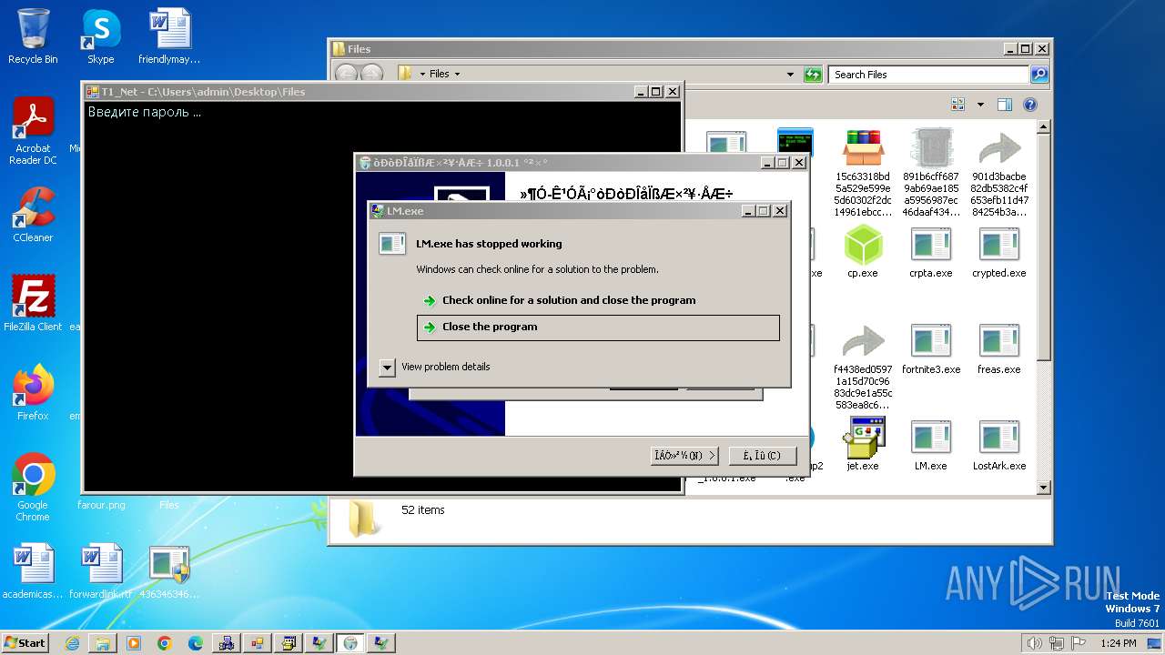Select the 436346346 executable on desktop
Viewport: 1165px width, 655px height.
click(169, 573)
